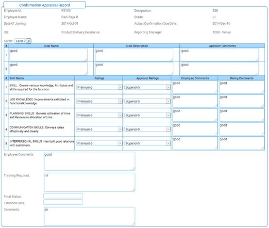Open Approver Ratings dropdown for SKILL row
Viewport: 269px width, 228px height.
point(147,87)
